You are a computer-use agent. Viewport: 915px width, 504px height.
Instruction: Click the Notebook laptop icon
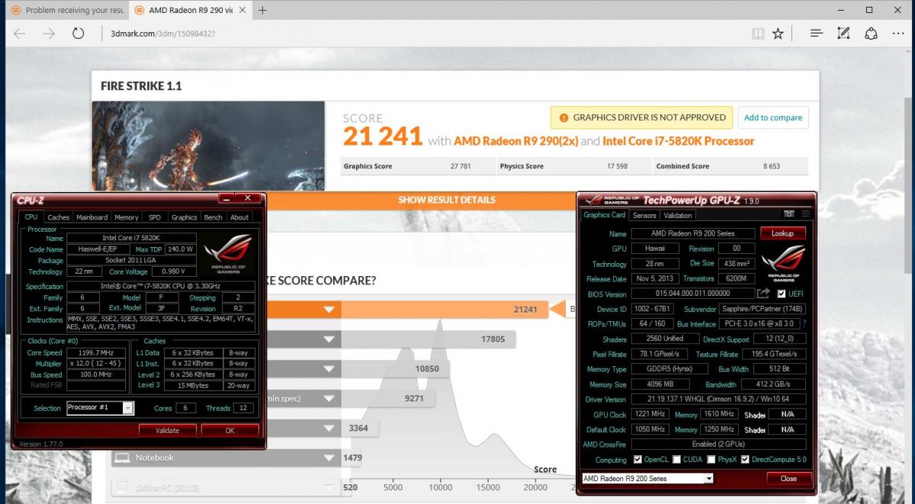(x=120, y=458)
